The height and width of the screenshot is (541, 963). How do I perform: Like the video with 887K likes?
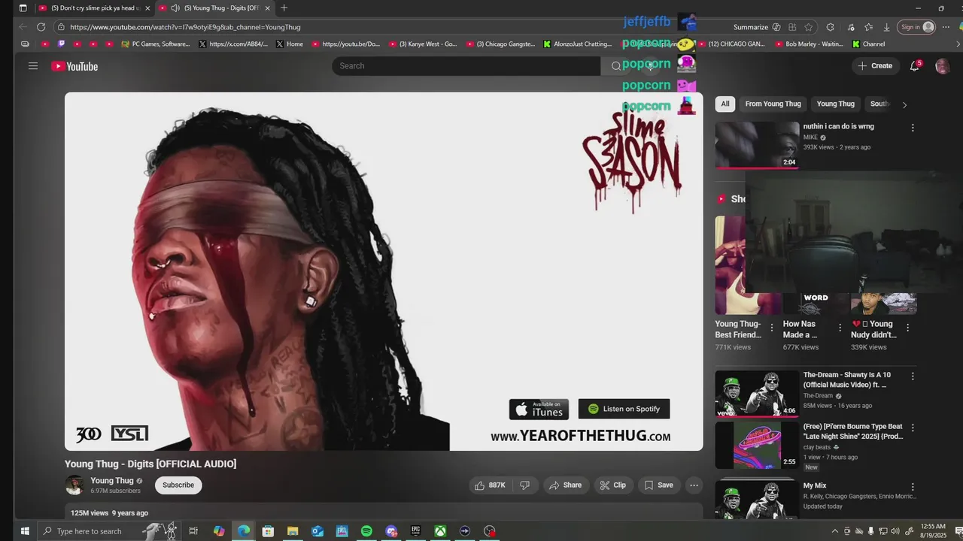489,485
